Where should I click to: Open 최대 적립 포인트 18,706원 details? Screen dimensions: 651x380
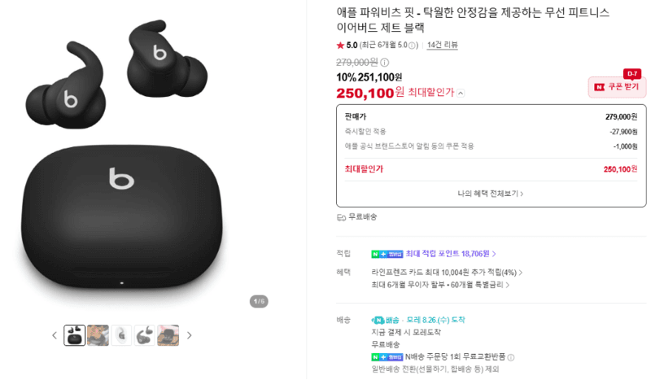[x=451, y=253]
